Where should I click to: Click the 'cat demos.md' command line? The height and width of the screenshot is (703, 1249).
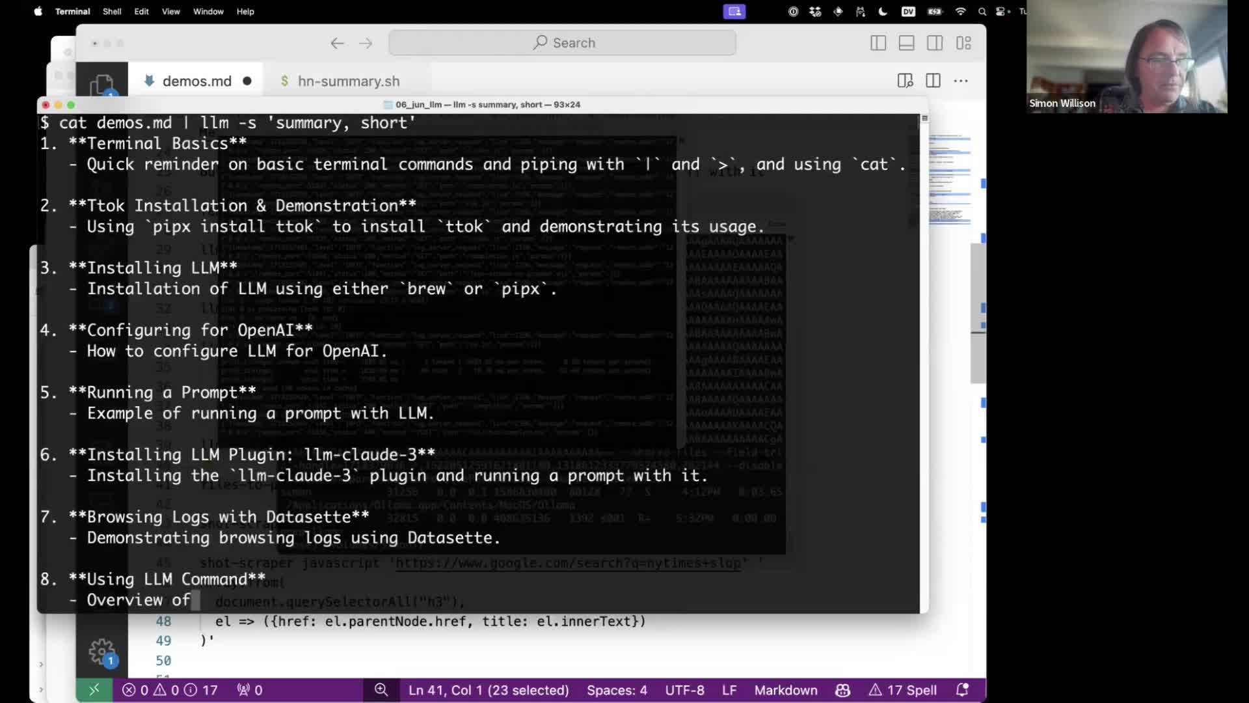tap(228, 122)
